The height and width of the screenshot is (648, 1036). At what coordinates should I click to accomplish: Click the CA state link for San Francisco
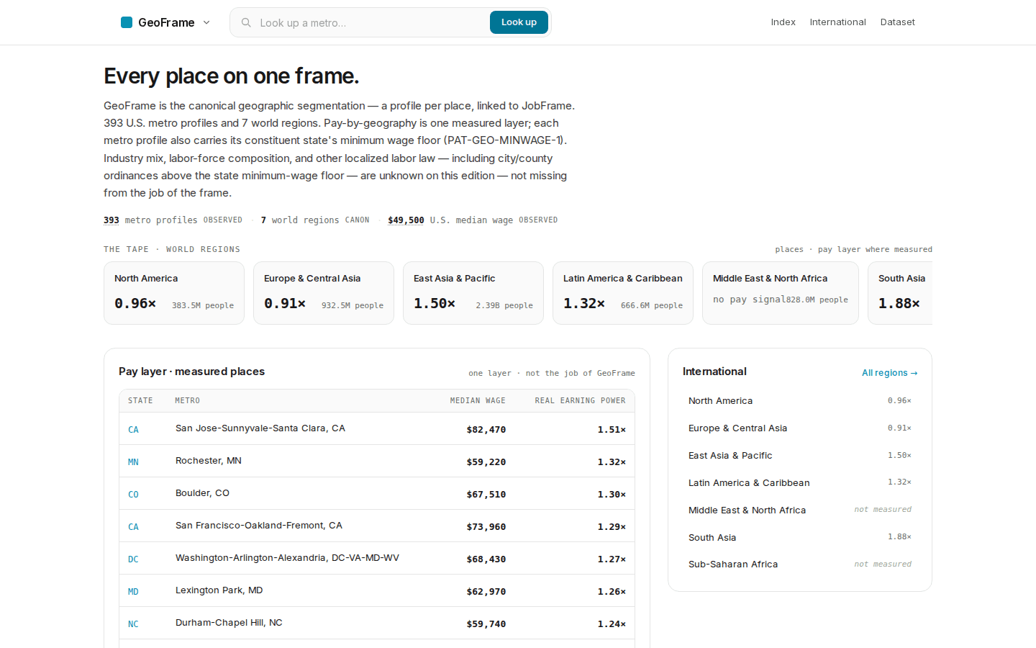[x=133, y=527]
